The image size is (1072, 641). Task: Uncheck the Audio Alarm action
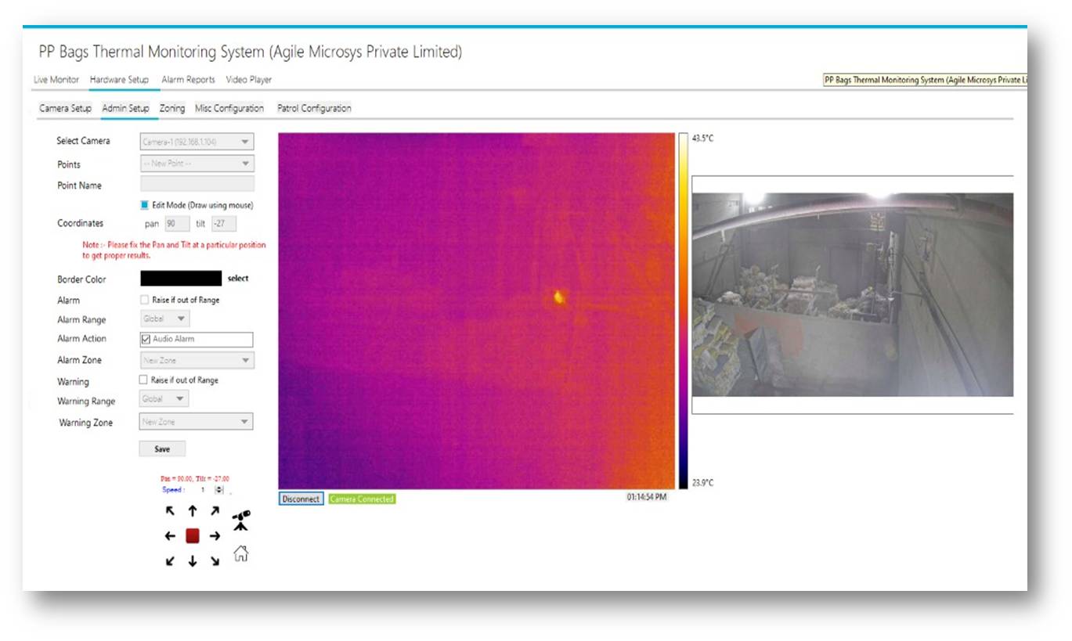144,339
